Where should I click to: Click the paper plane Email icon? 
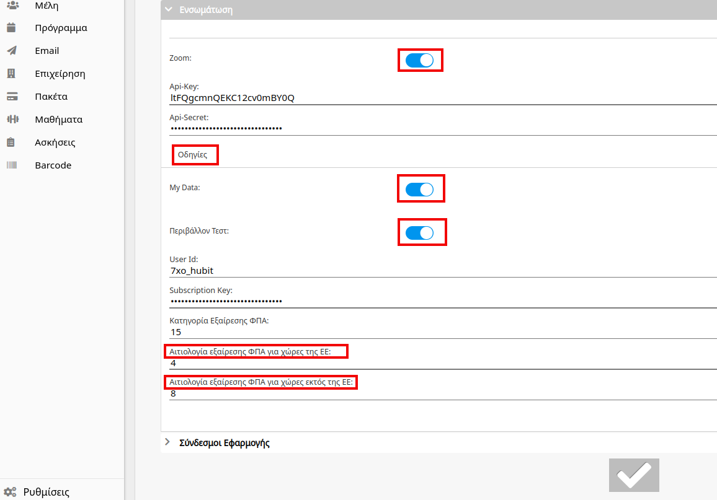click(x=12, y=51)
